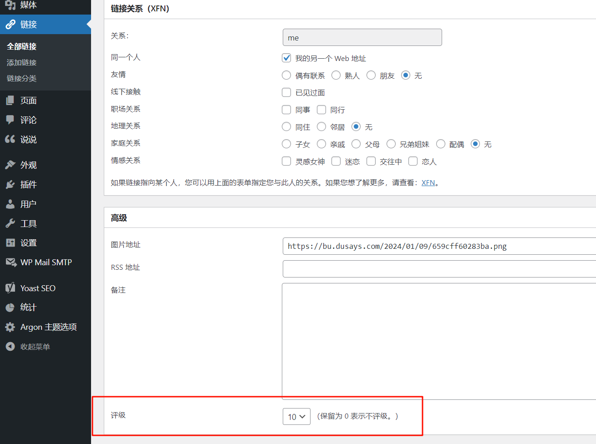Click the 备注 notes textarea
This screenshot has height=444, width=596.
[x=439, y=341]
